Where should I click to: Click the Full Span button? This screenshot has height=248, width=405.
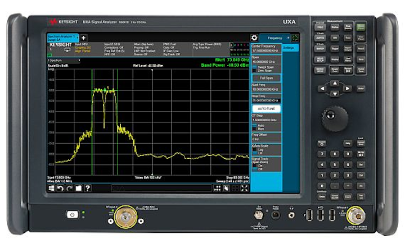tap(266, 78)
